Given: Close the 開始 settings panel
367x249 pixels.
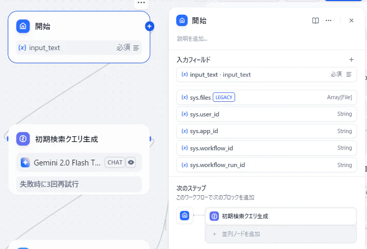Looking at the screenshot, I should tap(351, 21).
